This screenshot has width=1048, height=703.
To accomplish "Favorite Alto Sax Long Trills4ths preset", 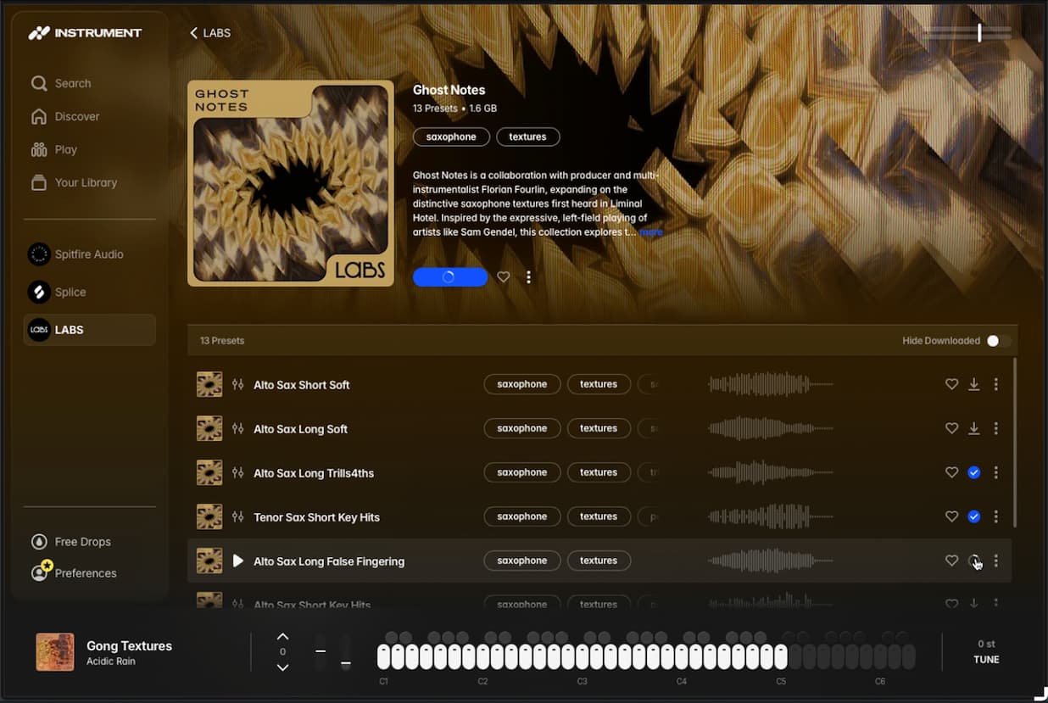I will [951, 472].
